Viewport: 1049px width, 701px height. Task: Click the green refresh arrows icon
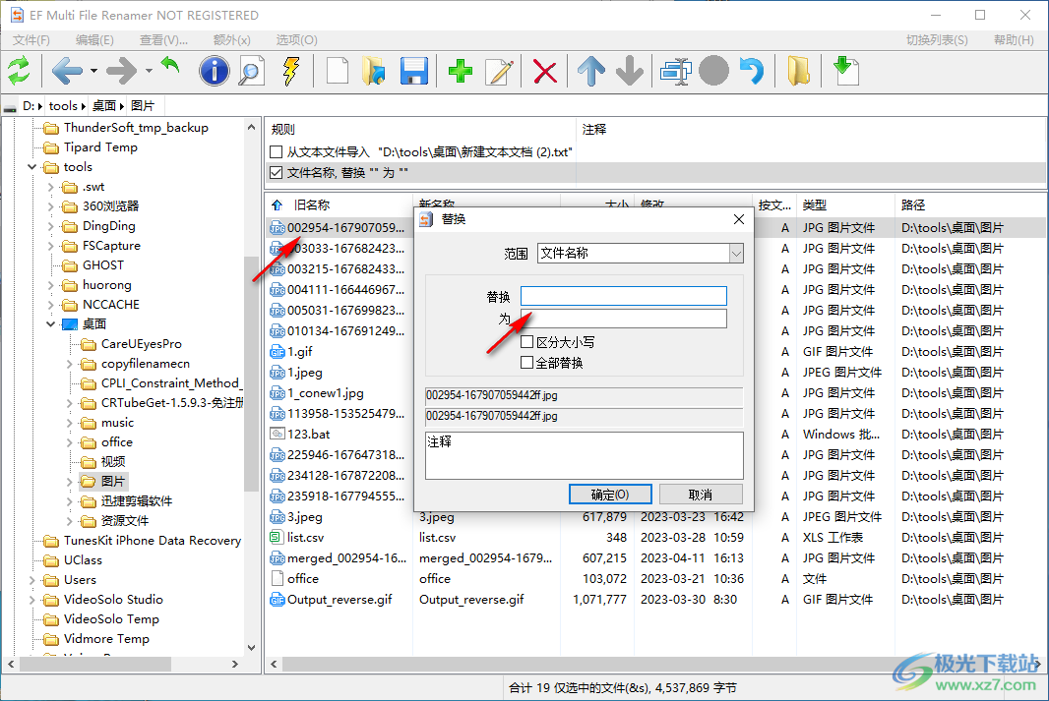[20, 71]
